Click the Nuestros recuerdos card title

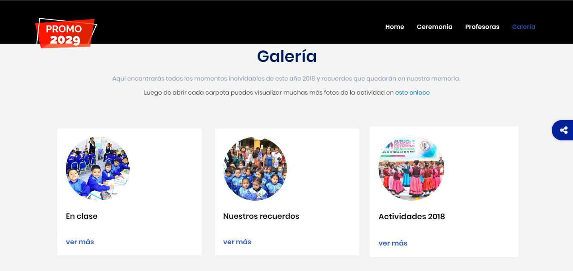pyautogui.click(x=261, y=216)
